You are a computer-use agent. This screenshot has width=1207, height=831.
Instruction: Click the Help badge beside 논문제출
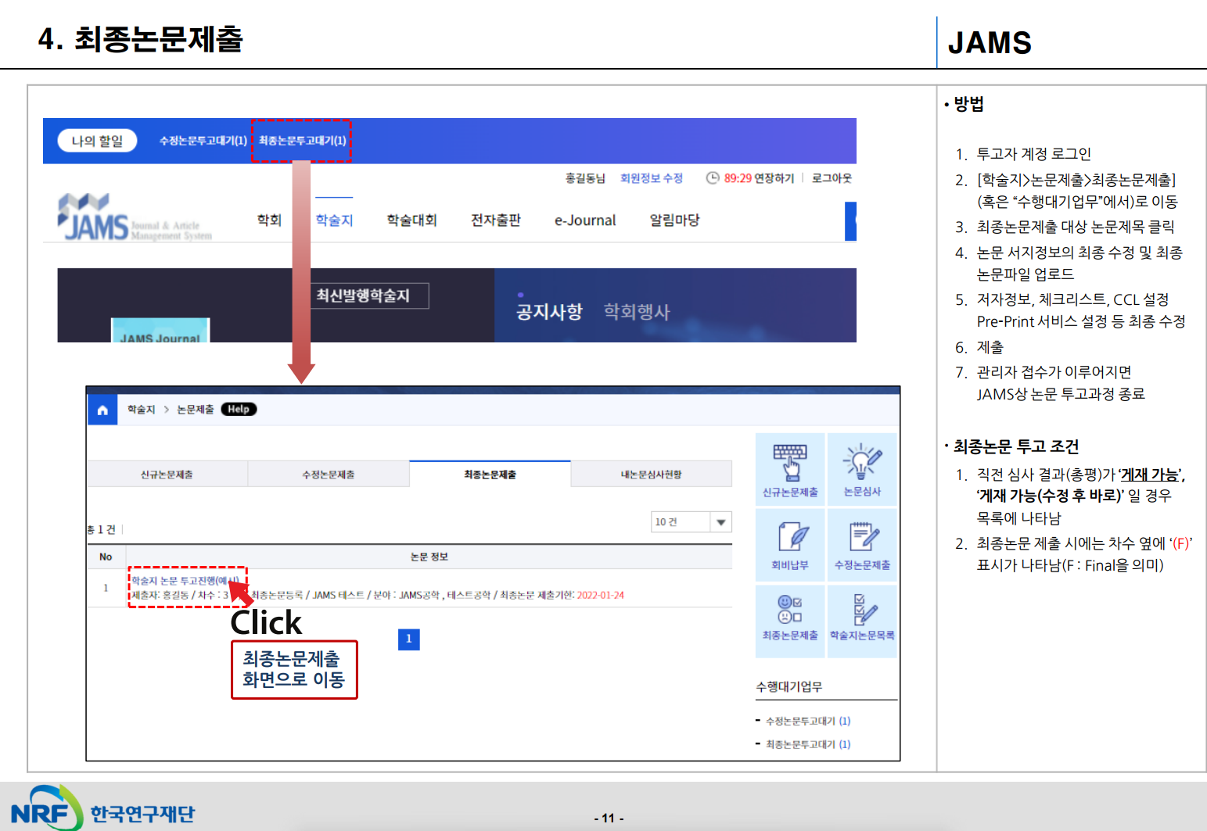click(x=239, y=410)
